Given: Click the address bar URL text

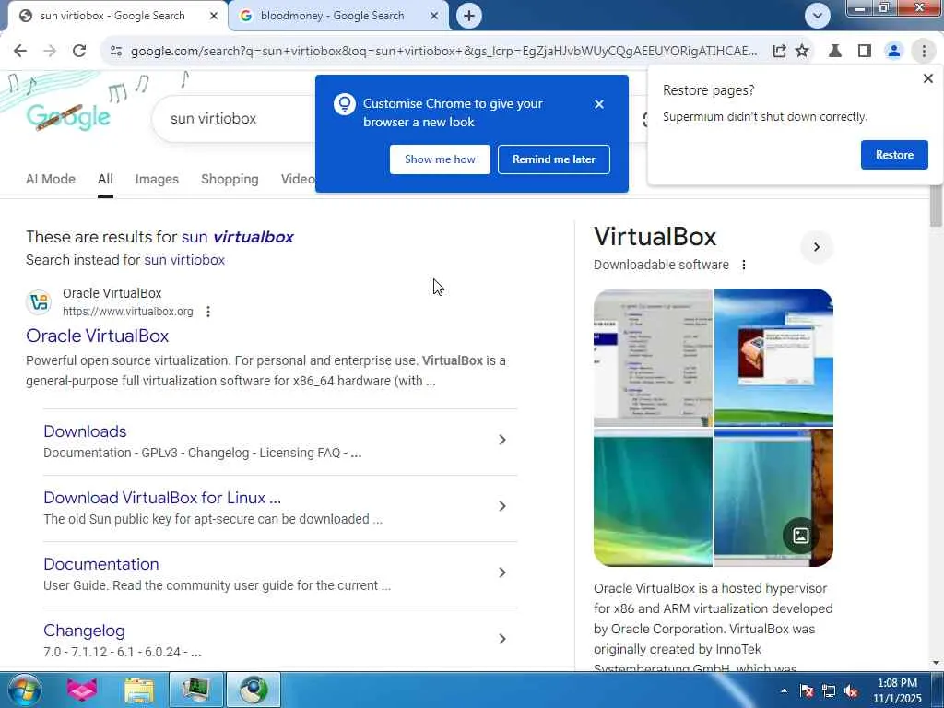Looking at the screenshot, I should tap(443, 52).
